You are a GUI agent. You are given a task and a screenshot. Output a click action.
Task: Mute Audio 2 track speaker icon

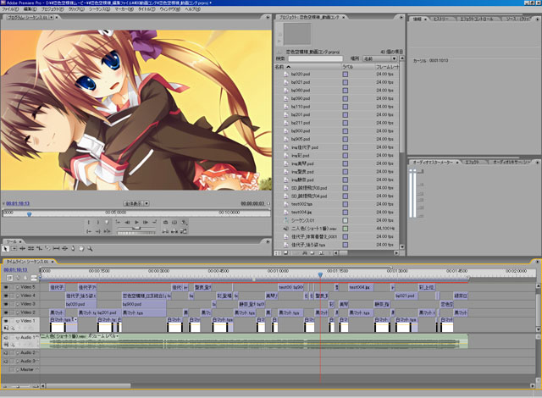coord(6,353)
